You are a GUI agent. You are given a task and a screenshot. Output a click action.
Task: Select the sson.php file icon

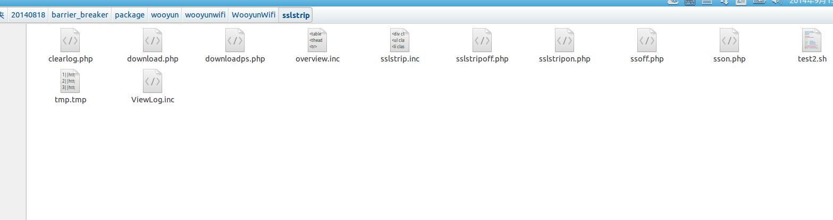[729, 40]
